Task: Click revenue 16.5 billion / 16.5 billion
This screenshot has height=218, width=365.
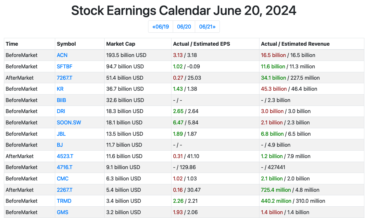Action: coord(288,55)
